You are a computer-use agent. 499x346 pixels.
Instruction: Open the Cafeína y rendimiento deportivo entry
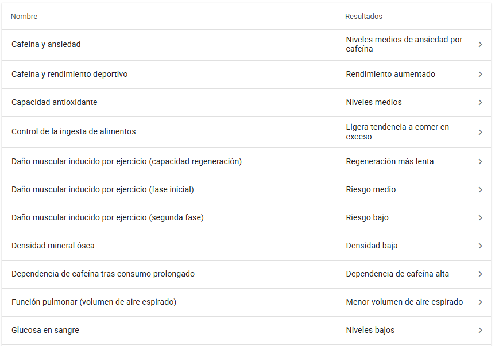(69, 74)
